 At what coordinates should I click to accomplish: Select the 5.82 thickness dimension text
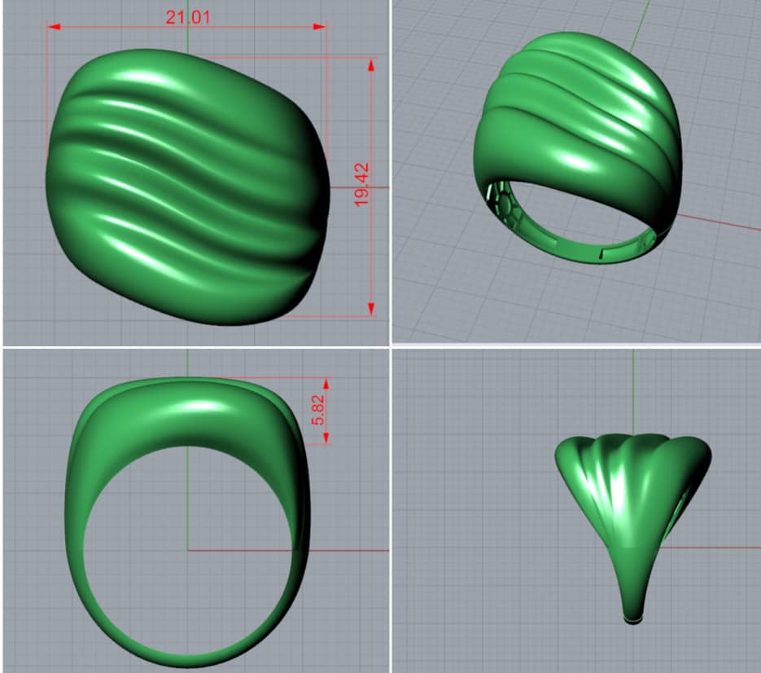tap(318, 411)
